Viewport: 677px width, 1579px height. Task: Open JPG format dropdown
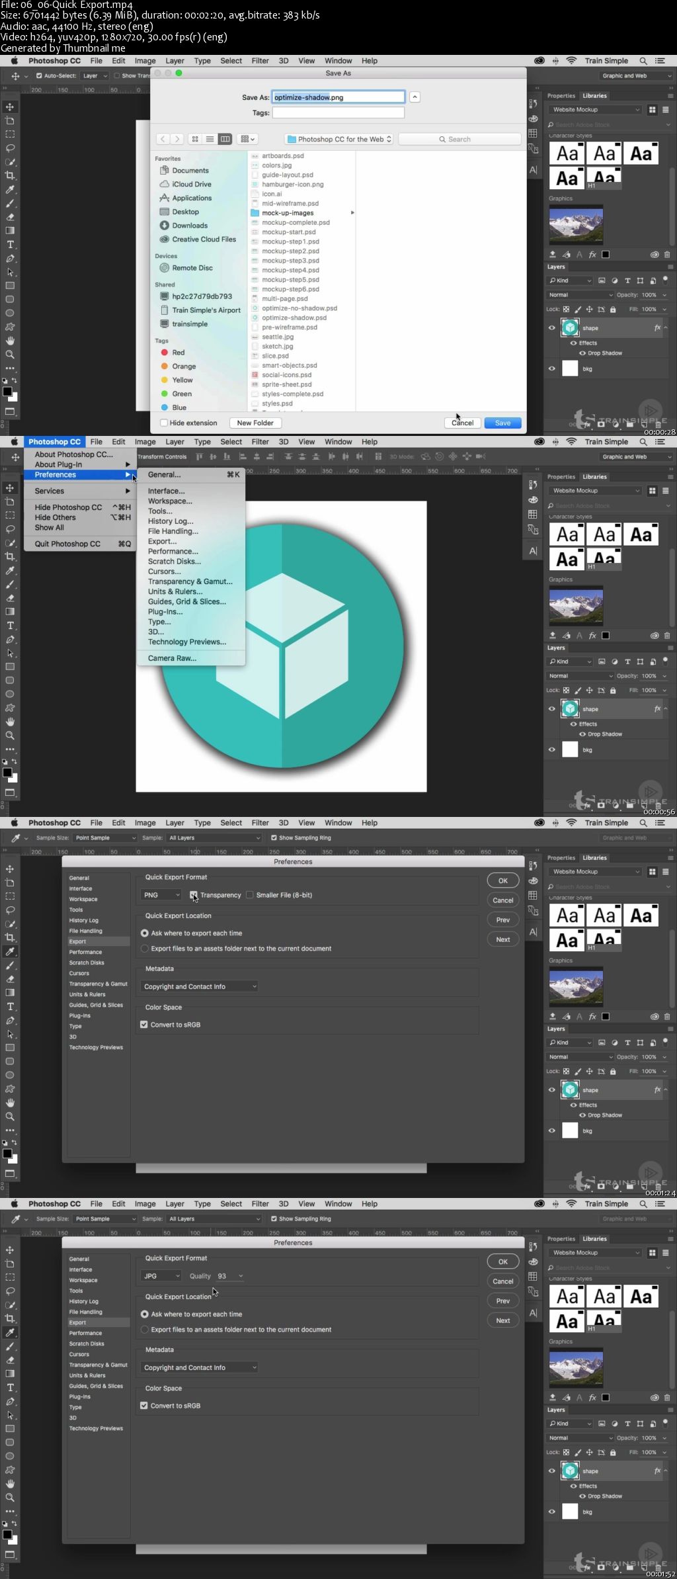(x=161, y=1276)
